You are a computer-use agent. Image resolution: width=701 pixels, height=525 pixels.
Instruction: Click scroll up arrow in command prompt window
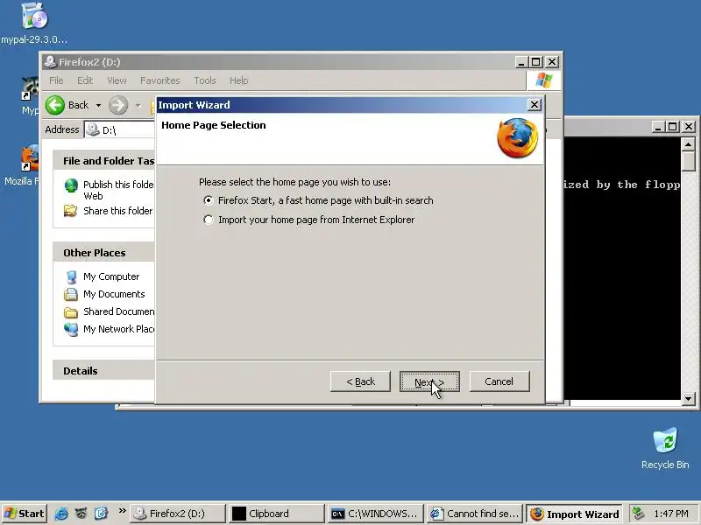tap(689, 144)
